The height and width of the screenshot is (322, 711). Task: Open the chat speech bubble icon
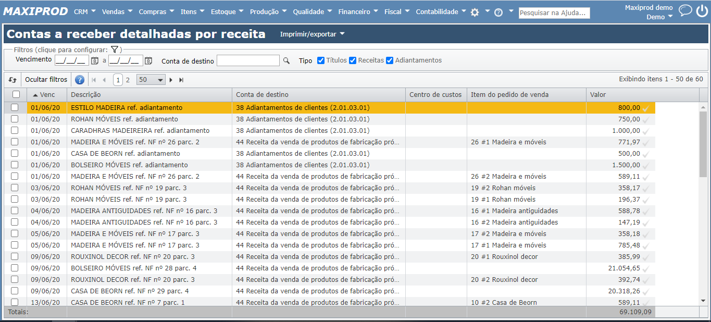685,10
